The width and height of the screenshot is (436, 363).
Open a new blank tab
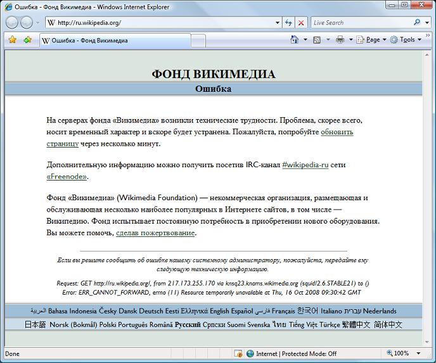(198, 41)
